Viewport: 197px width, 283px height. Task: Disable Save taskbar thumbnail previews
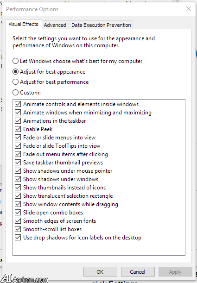[18, 163]
